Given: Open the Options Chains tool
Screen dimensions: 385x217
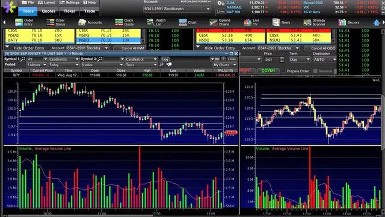Looking at the screenshot, I should pos(220,22).
